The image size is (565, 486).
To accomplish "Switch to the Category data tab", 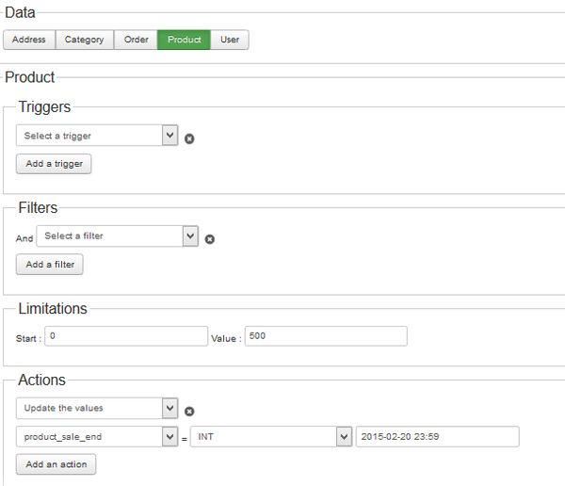I will 85,40.
